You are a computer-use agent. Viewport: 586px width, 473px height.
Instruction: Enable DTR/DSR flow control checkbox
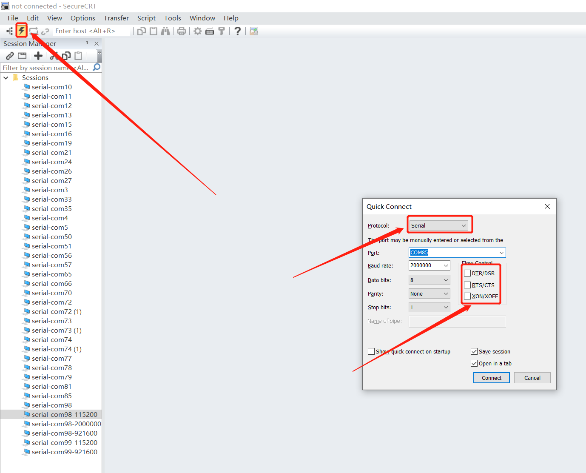pyautogui.click(x=467, y=273)
